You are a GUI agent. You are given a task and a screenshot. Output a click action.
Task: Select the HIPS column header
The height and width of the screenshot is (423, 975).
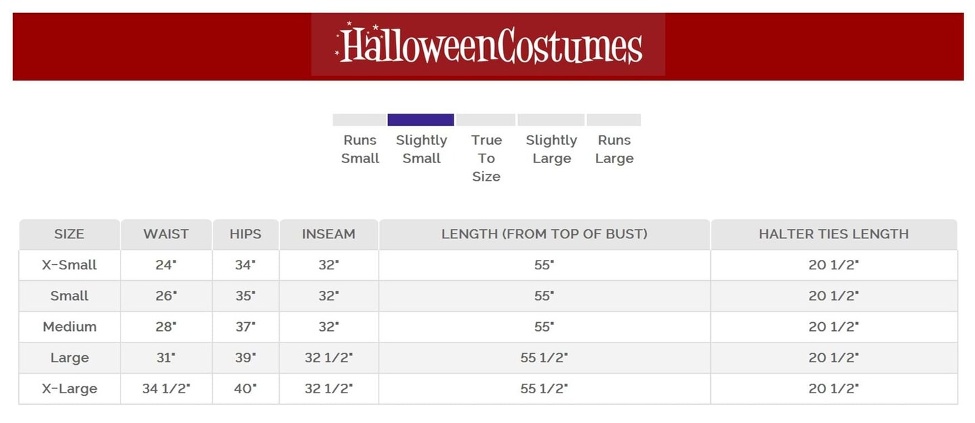point(245,234)
